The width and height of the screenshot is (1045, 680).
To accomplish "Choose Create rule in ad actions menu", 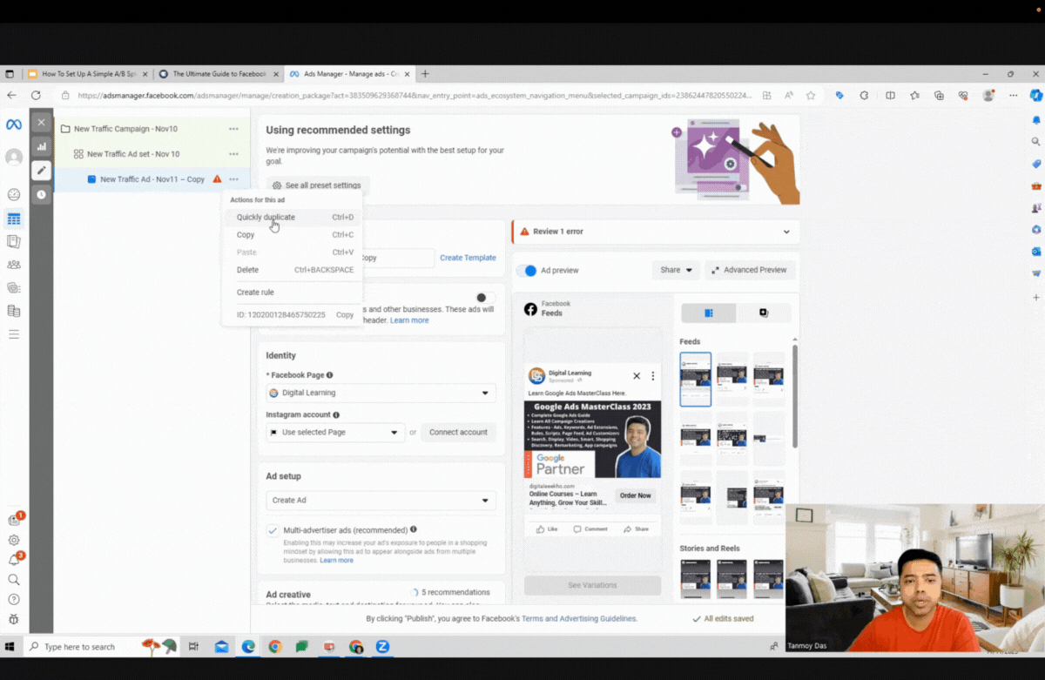I will click(x=292, y=293).
